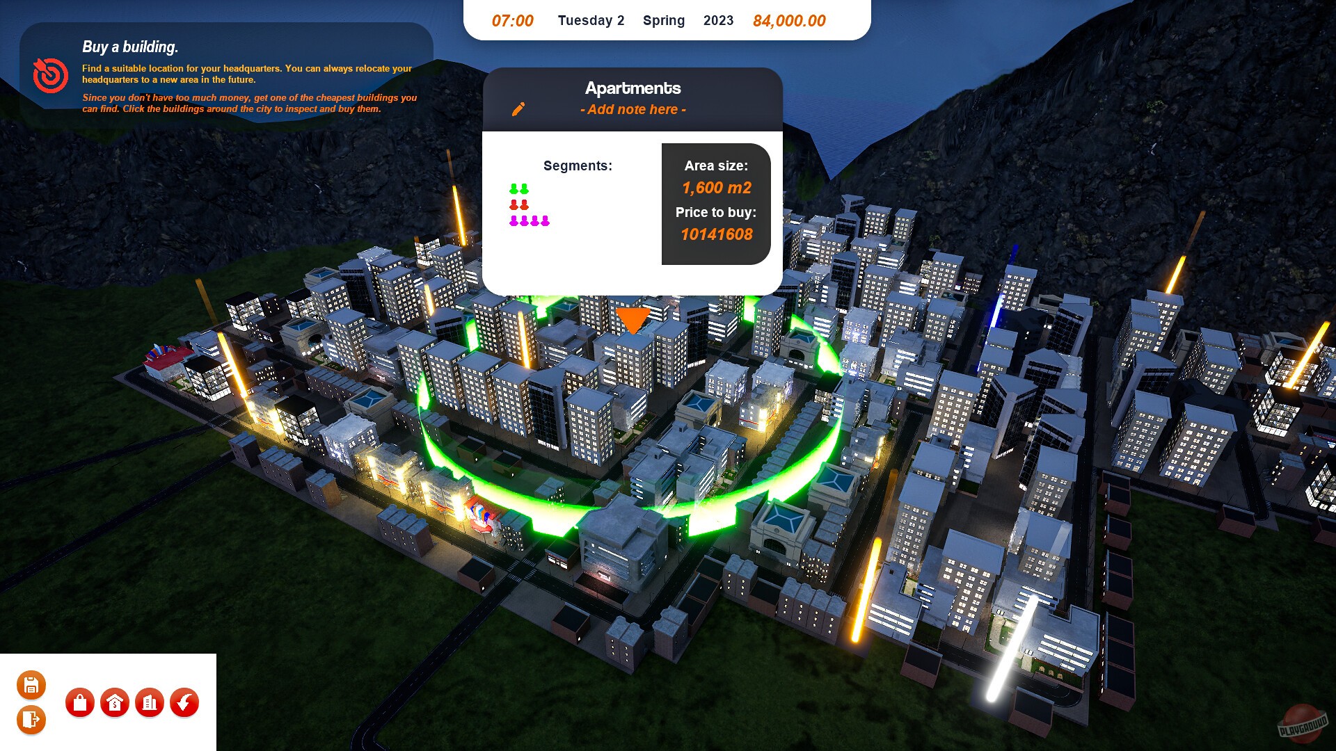Click the 84,000.00 money balance
1336x751 pixels.
pyautogui.click(x=788, y=21)
